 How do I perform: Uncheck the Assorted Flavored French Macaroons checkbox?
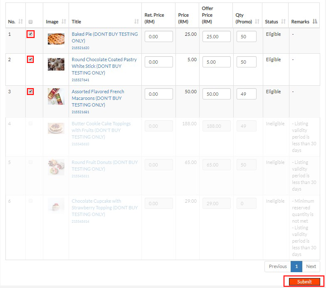click(x=31, y=92)
